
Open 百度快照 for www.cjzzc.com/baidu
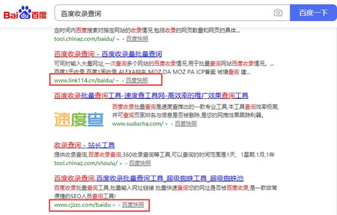pyautogui.click(x=133, y=205)
